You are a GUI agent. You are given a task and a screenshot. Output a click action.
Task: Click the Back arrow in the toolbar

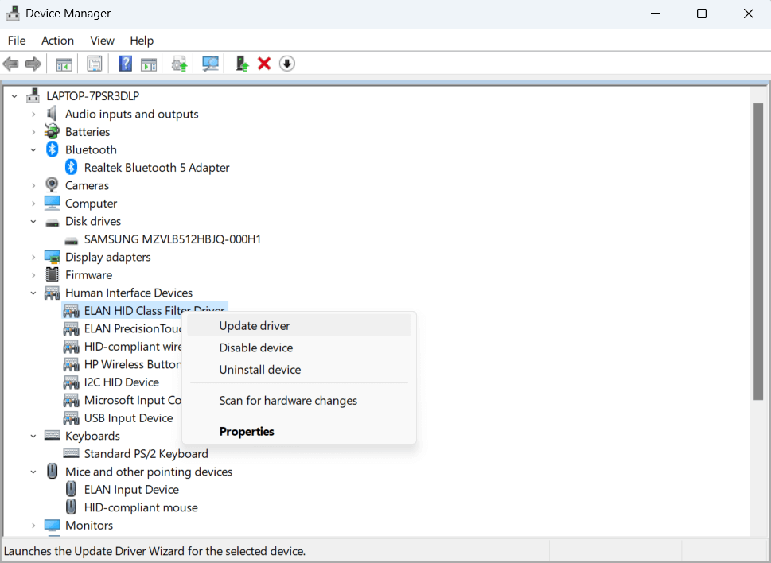coord(11,64)
